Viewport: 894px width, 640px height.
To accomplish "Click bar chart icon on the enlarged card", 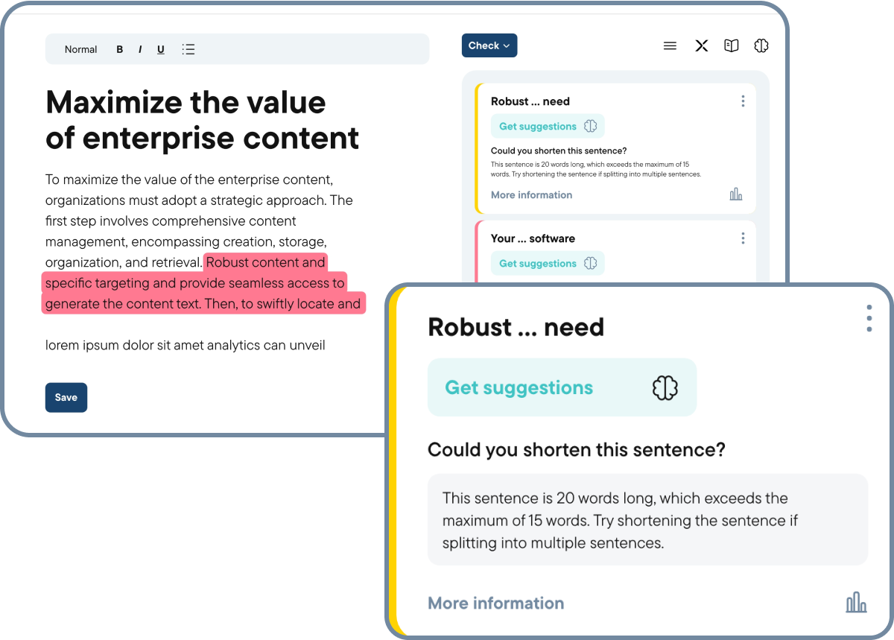I will 857,602.
